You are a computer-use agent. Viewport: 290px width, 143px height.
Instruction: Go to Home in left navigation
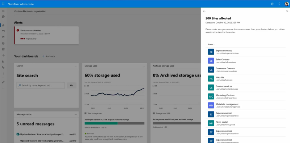click(x=3, y=25)
